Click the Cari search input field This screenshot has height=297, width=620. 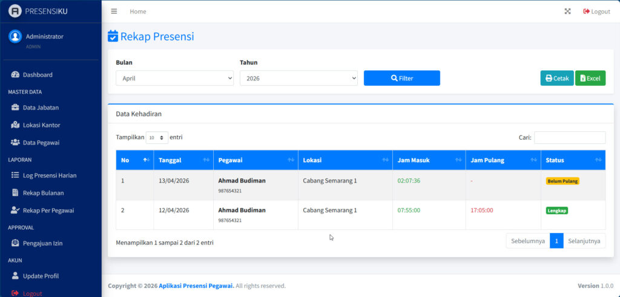click(569, 138)
